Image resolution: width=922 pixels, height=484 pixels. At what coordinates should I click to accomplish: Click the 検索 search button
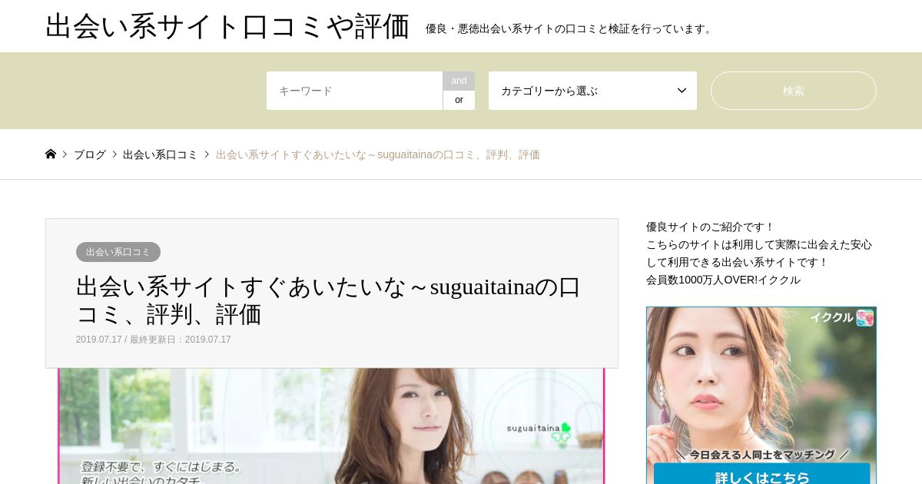click(793, 91)
